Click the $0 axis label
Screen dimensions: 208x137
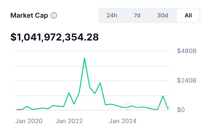pos(181,110)
